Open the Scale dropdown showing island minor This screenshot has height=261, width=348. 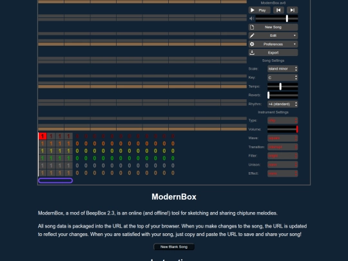[282, 69]
